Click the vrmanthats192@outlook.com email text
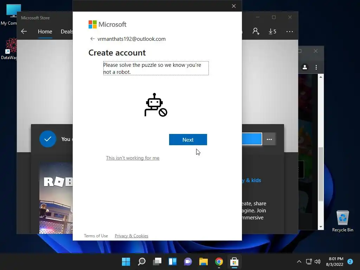360x270 pixels. click(x=131, y=39)
